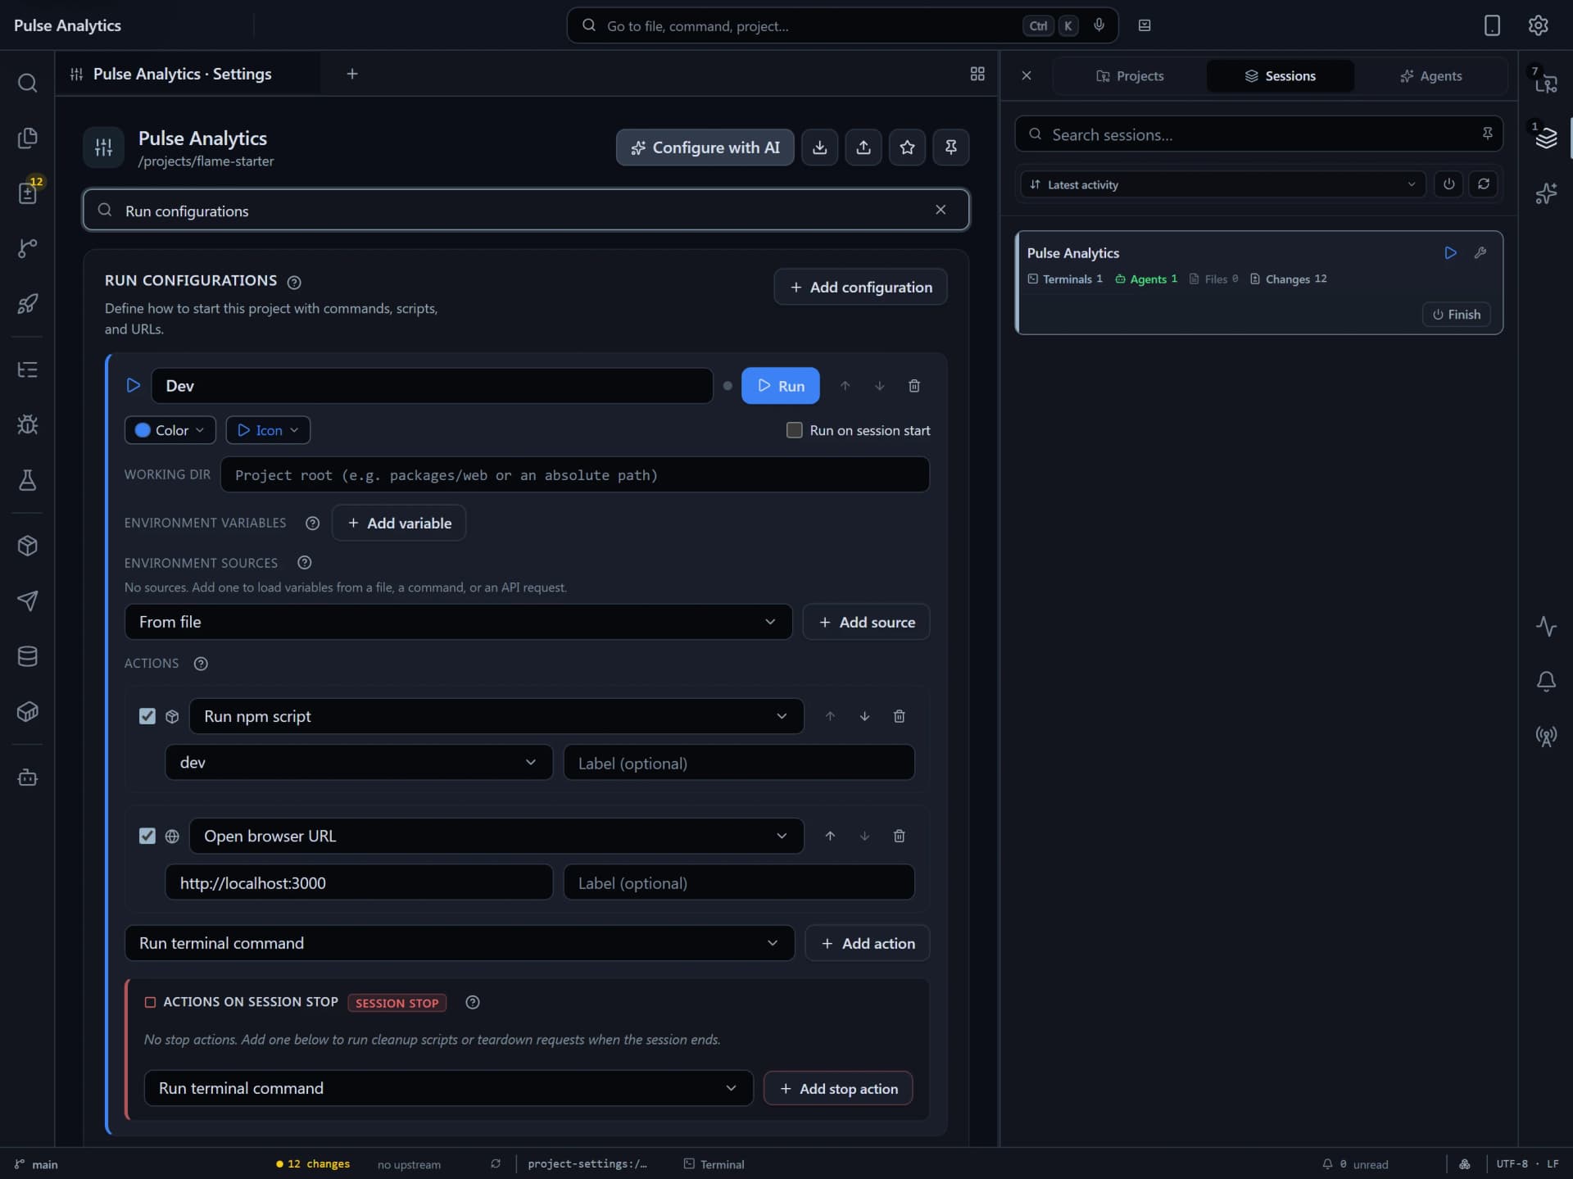Delete the Dev configuration trash icon

(x=914, y=386)
